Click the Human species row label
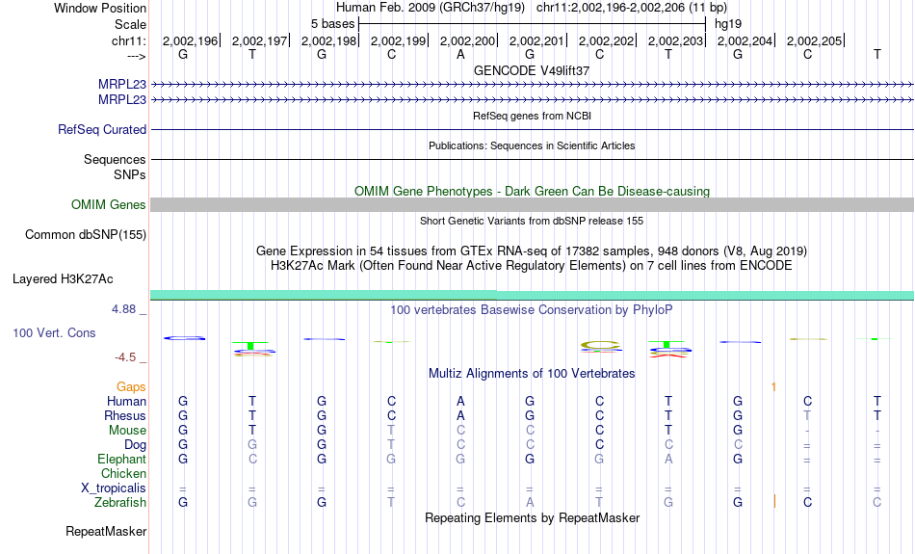 click(x=126, y=401)
